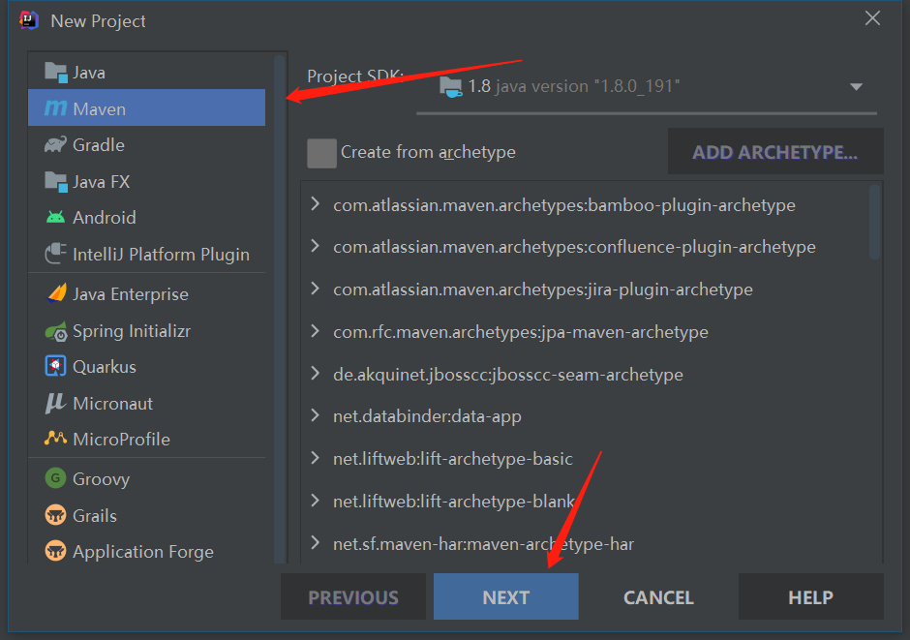Select the Maven project type label
Viewport: 910px width, 640px height.
point(100,109)
